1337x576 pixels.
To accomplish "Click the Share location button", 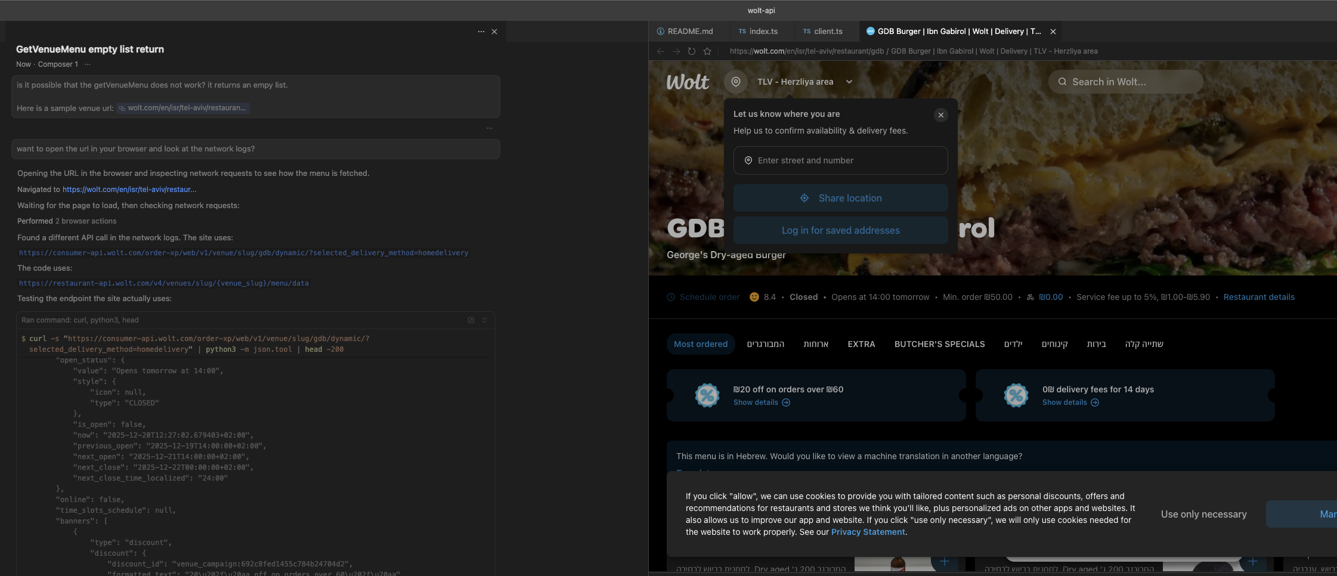I will pyautogui.click(x=840, y=198).
